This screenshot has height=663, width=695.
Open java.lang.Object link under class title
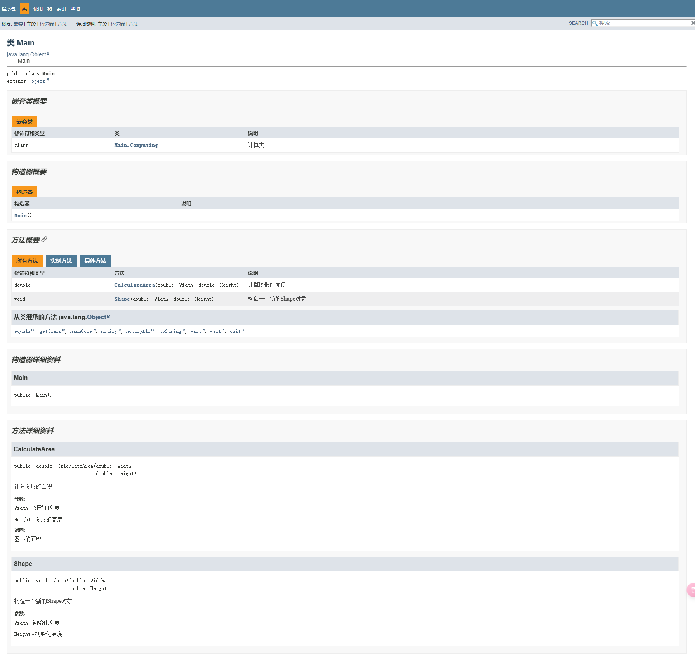(26, 54)
